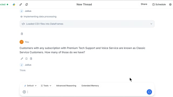173x97 pixels.
Task: Toggle the eye icon beside Implementing data processing
Action: point(21,17)
